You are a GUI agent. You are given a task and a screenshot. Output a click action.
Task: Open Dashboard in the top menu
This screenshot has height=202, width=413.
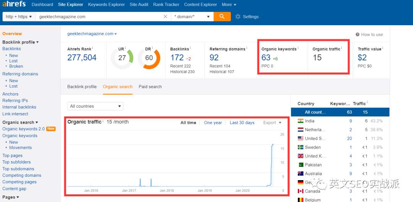[42, 5]
